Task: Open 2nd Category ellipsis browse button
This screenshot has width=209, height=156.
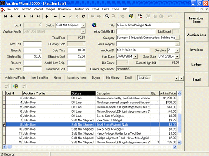Action: pyautogui.click(x=177, y=44)
